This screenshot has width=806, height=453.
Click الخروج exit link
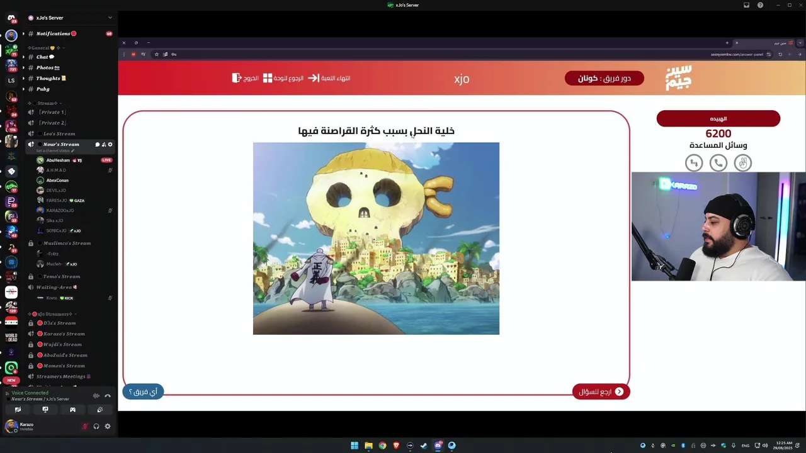pos(246,78)
